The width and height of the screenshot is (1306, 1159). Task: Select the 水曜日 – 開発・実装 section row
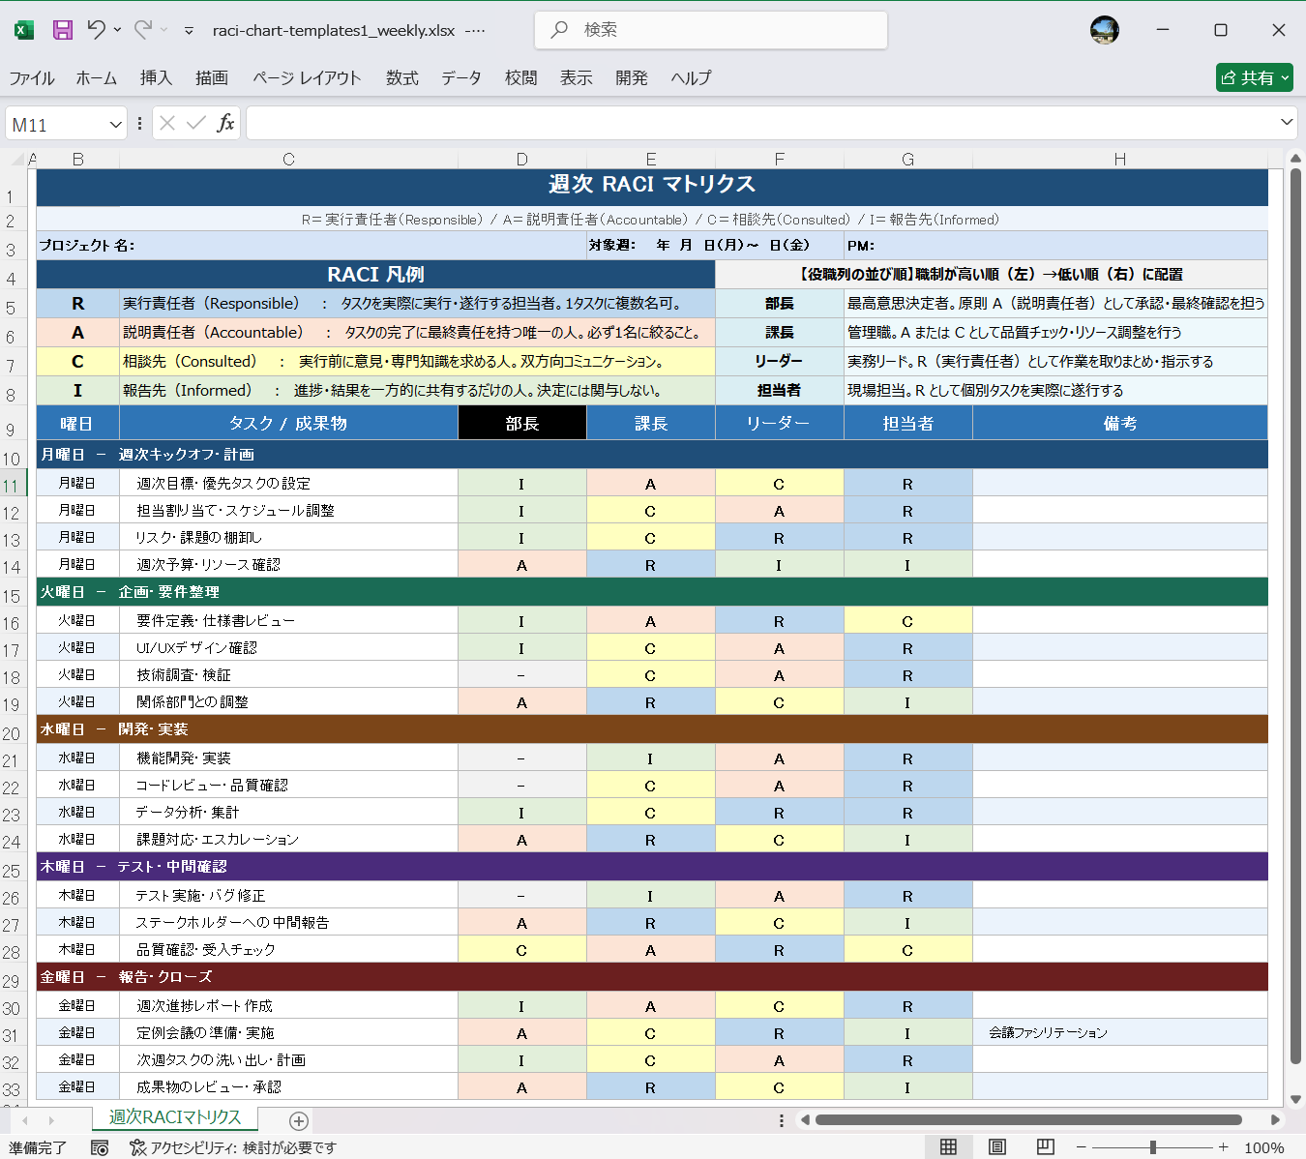point(652,729)
